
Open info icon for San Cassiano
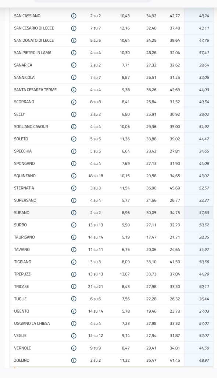(74, 16)
